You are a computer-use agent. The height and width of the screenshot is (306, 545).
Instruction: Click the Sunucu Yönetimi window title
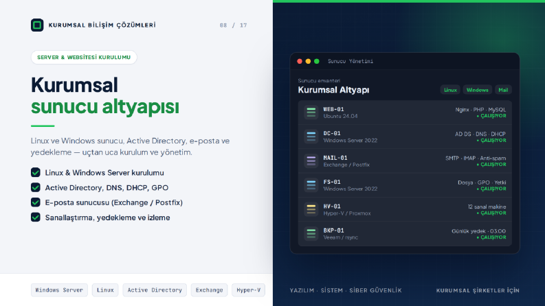(x=351, y=62)
